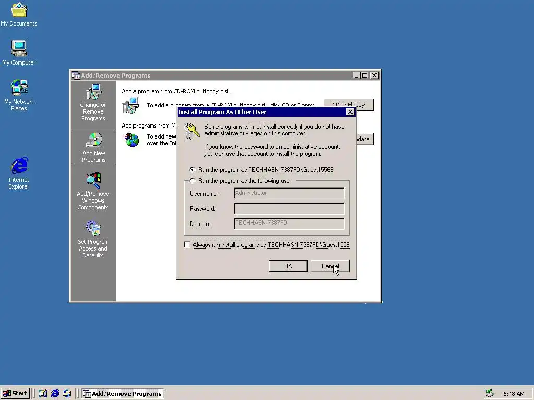Click the taskbar clock 6:48 AM
The width and height of the screenshot is (534, 400).
tap(514, 394)
